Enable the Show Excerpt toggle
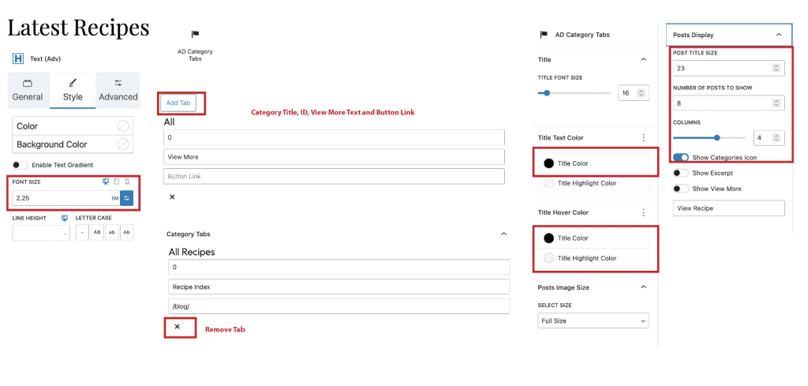This screenshot has width=808, height=386. pos(681,173)
